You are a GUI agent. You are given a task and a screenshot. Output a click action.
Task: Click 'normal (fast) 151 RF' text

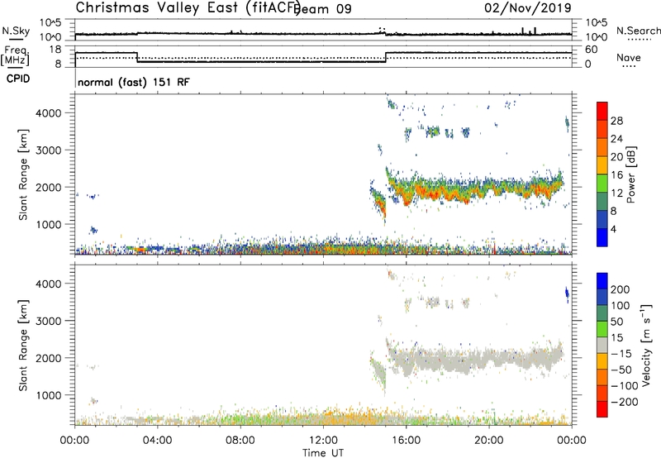pyautogui.click(x=134, y=82)
